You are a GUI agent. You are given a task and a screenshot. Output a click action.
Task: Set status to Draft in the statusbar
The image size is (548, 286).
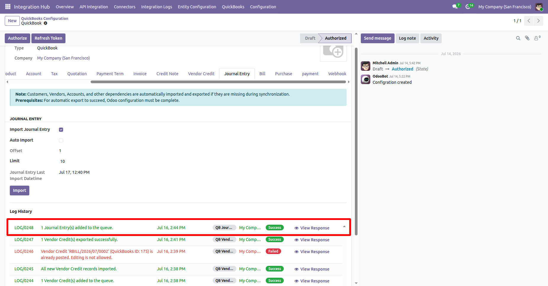click(310, 38)
